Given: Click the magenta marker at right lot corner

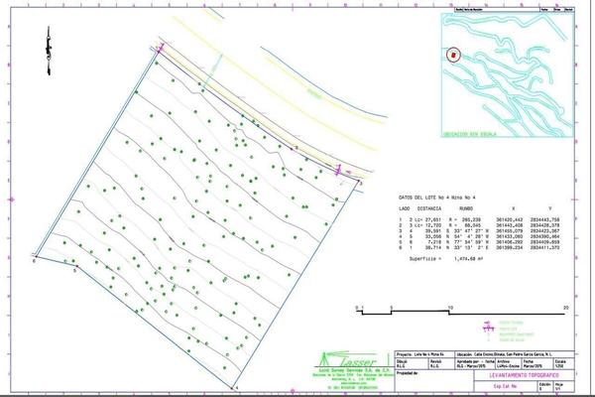Looking at the screenshot, I should click(x=339, y=171).
